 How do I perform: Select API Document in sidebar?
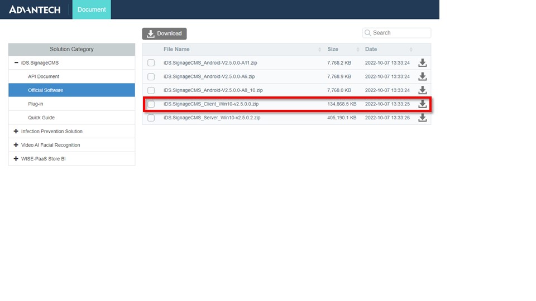44,76
